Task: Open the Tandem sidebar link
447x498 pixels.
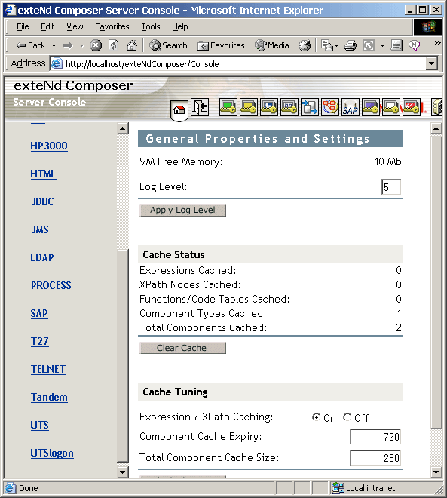Action: pyautogui.click(x=49, y=398)
